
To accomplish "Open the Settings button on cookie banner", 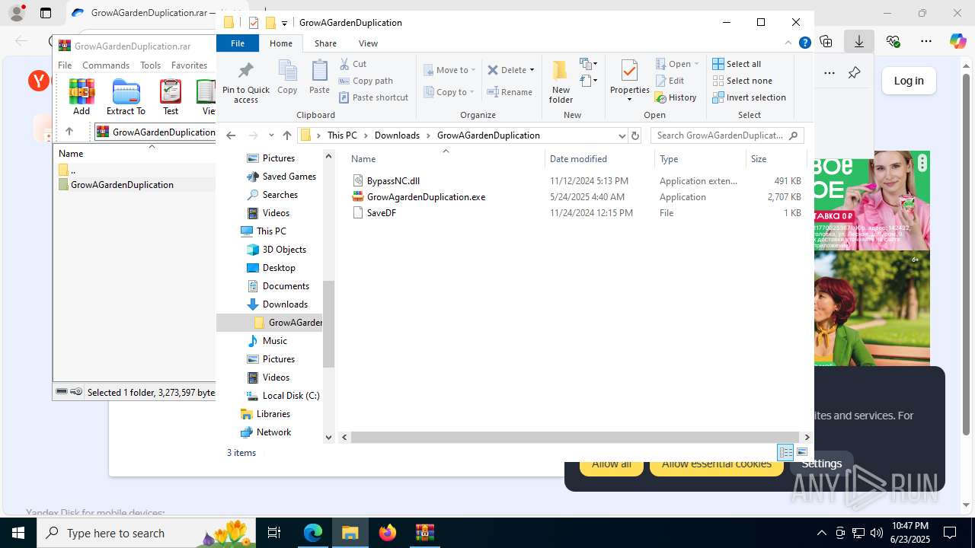I will point(821,464).
